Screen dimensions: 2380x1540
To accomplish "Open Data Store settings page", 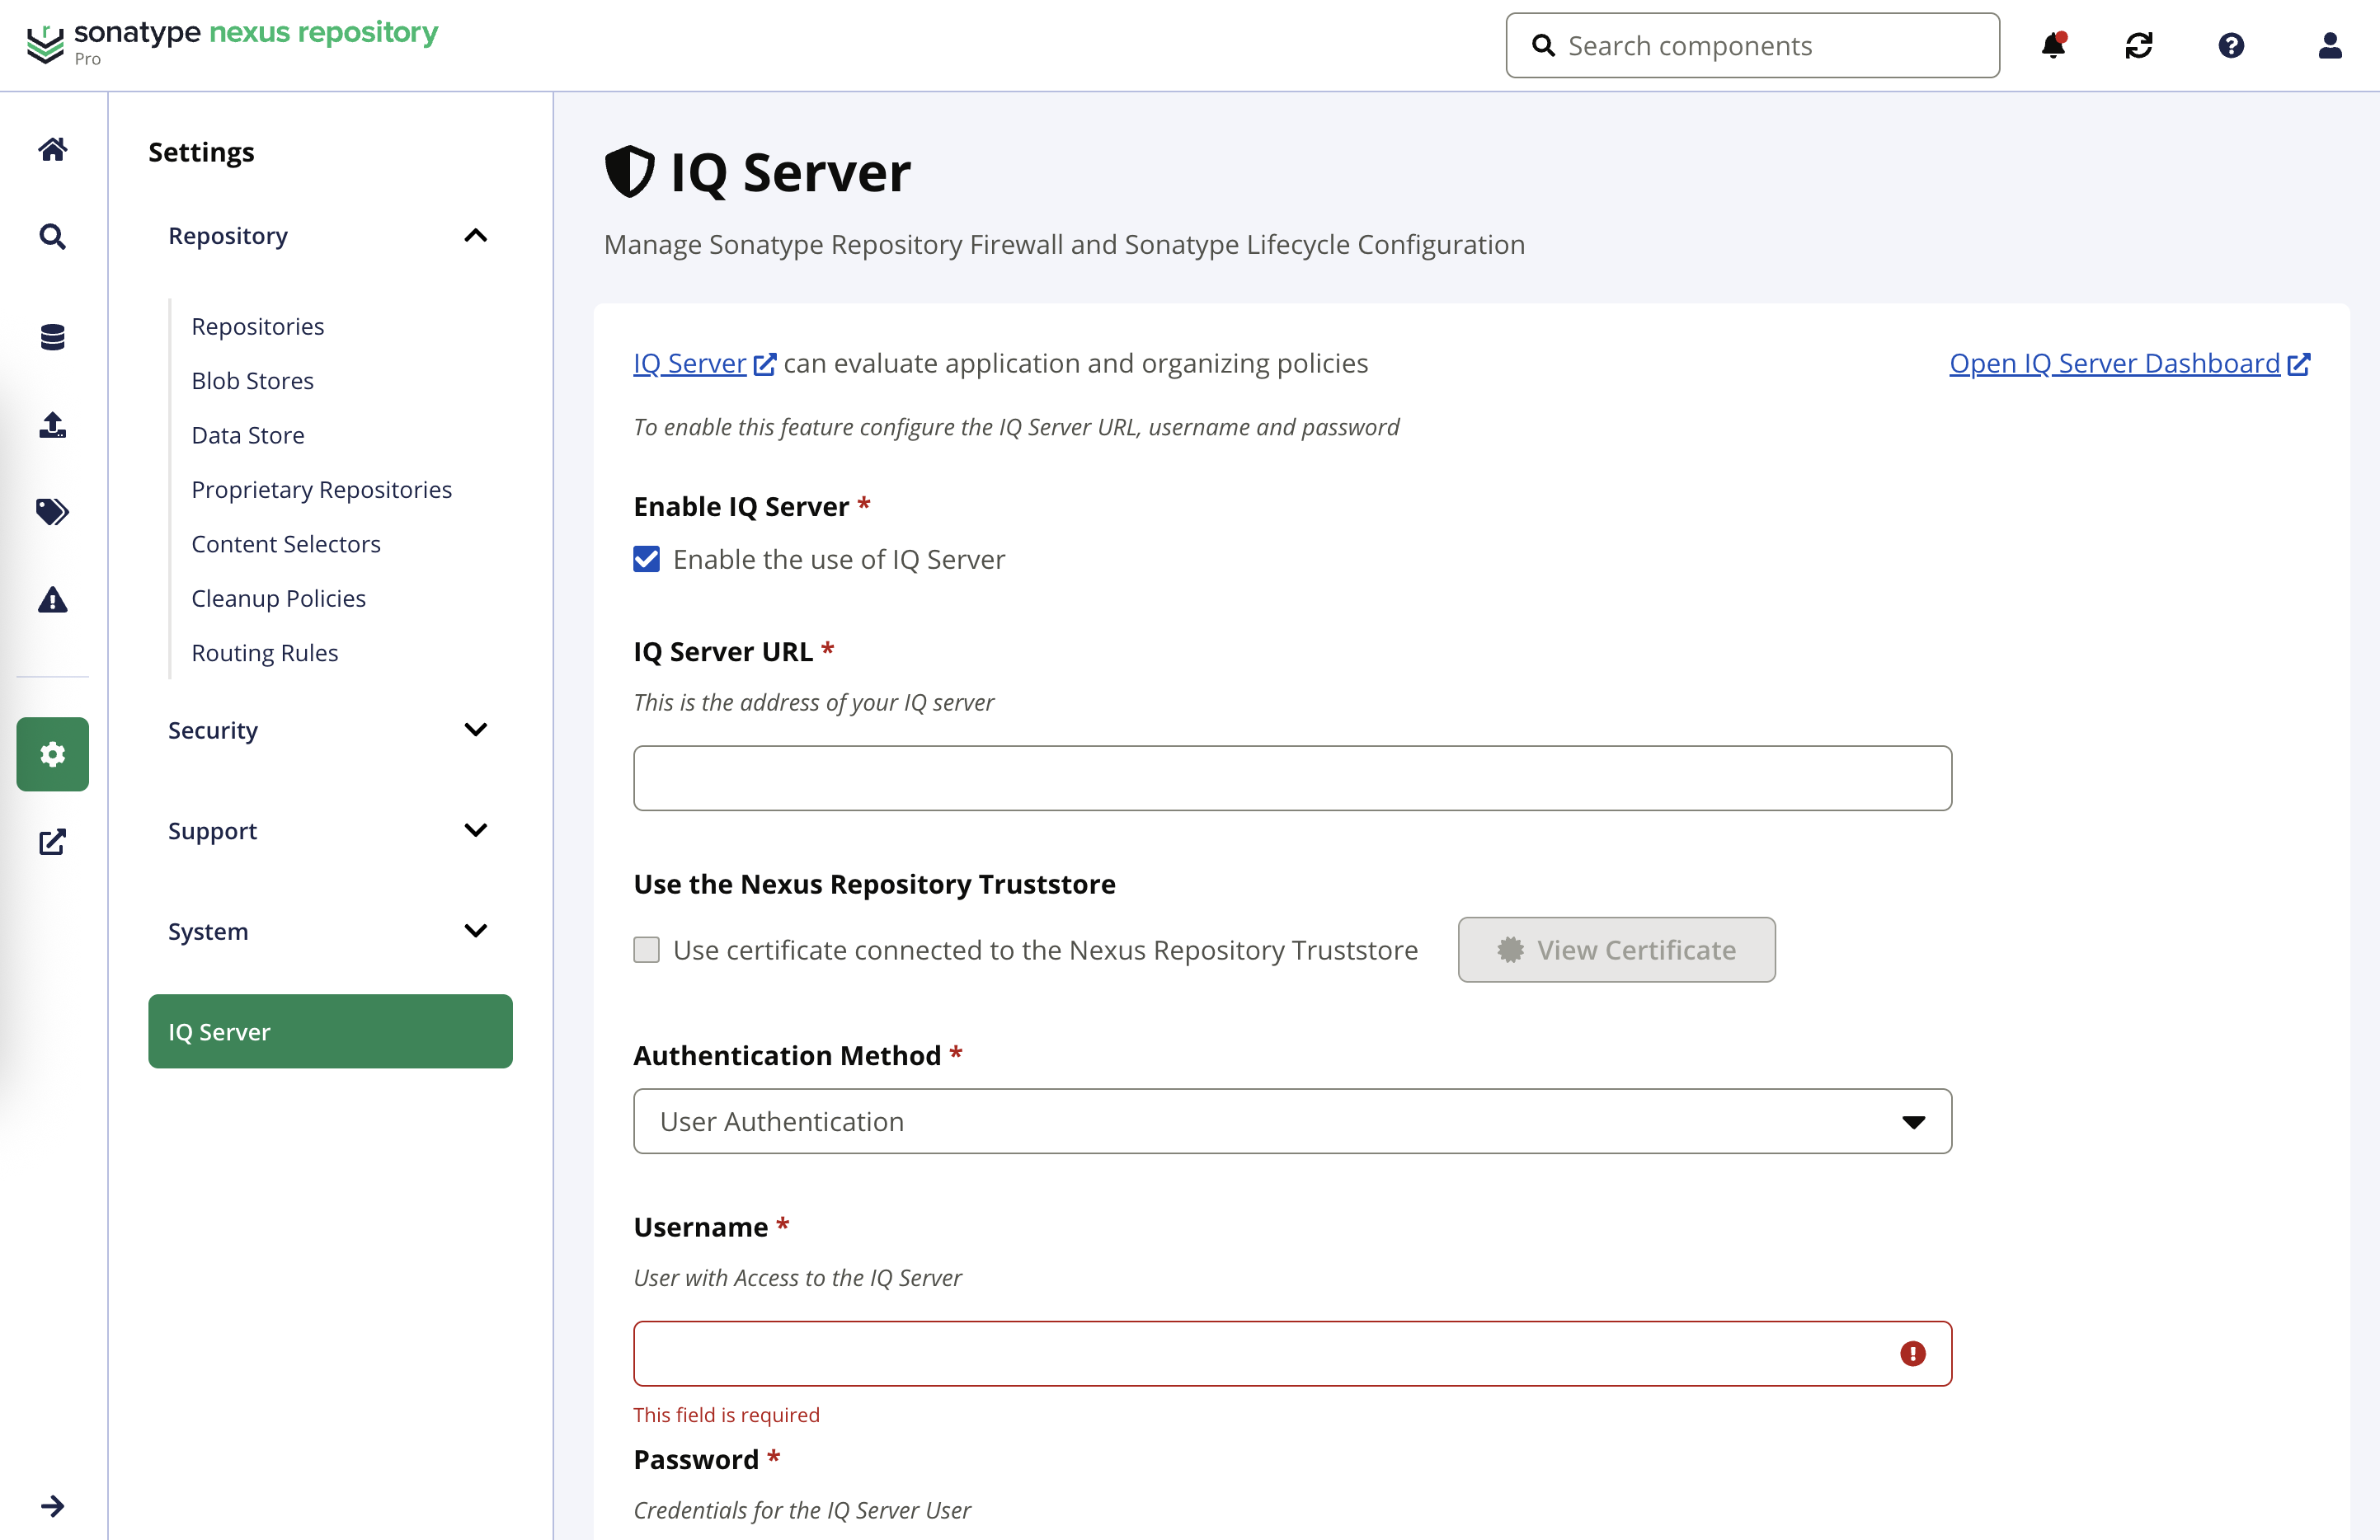I will 248,435.
